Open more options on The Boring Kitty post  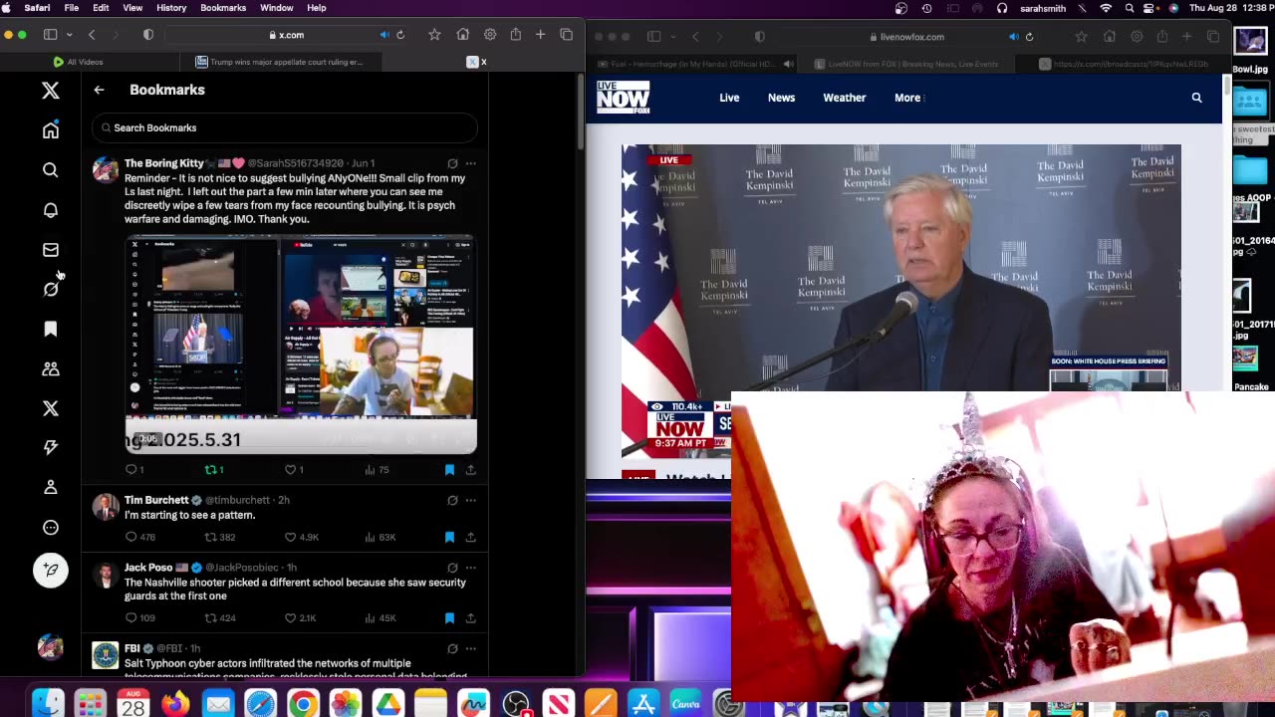(x=470, y=163)
